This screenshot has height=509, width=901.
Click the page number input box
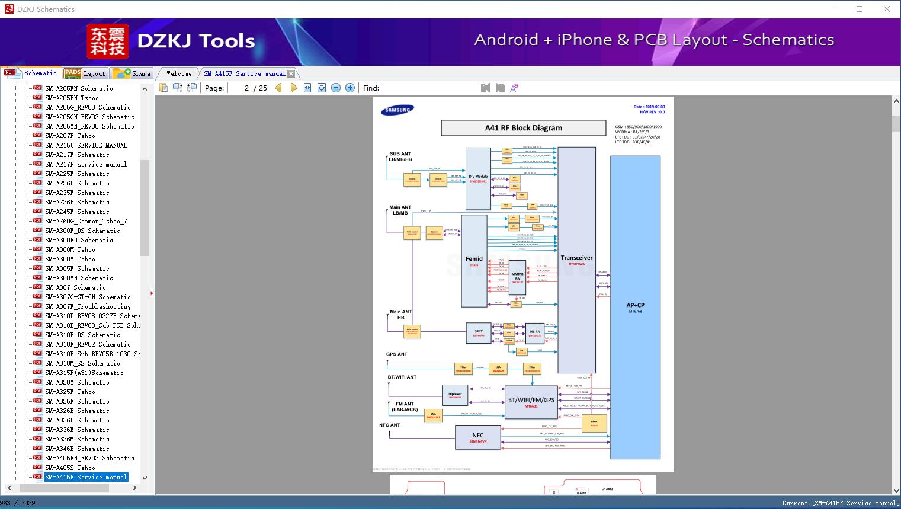click(239, 88)
